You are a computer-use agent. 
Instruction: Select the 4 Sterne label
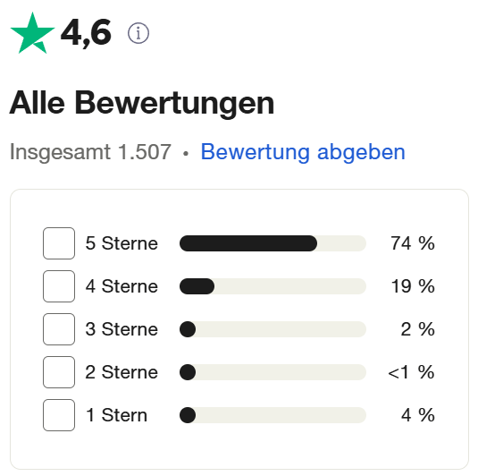[x=122, y=286]
